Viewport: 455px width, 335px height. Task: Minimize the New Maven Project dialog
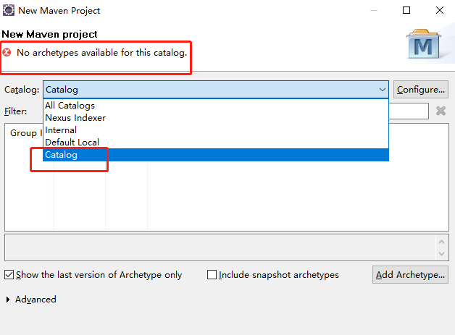373,10
